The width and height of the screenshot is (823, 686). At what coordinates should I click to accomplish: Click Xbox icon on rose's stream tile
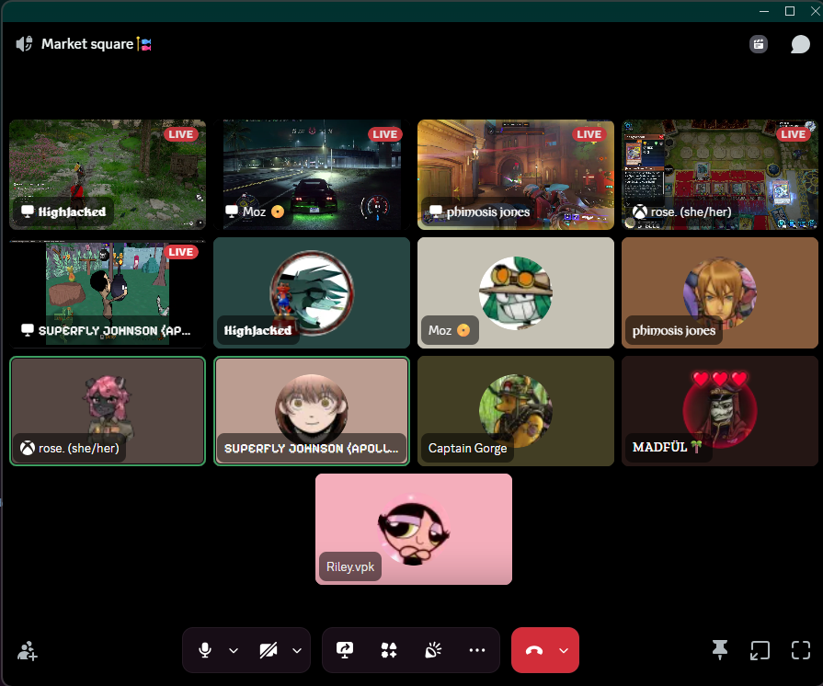640,212
